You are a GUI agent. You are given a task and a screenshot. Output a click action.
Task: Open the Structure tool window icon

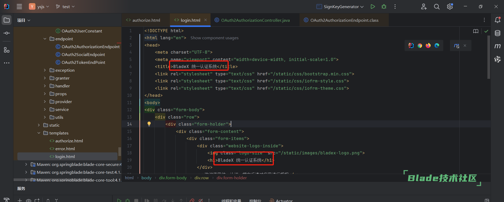7,50
